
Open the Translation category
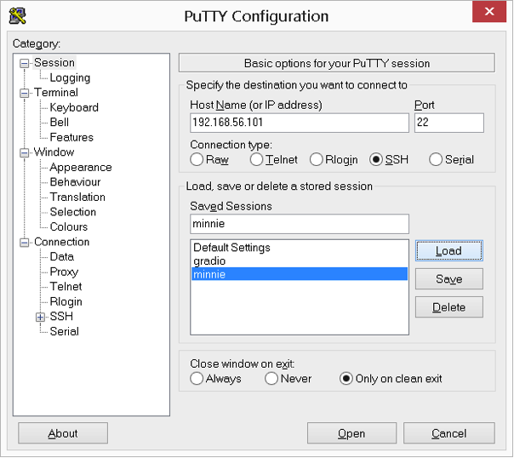(x=77, y=197)
